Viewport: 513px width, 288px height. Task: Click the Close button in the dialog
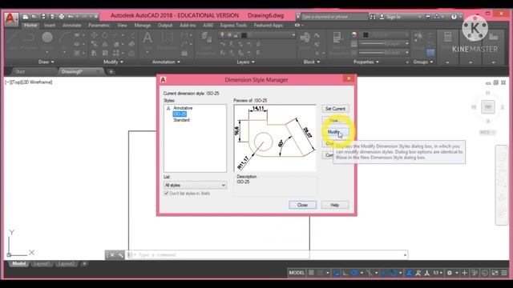(x=302, y=205)
